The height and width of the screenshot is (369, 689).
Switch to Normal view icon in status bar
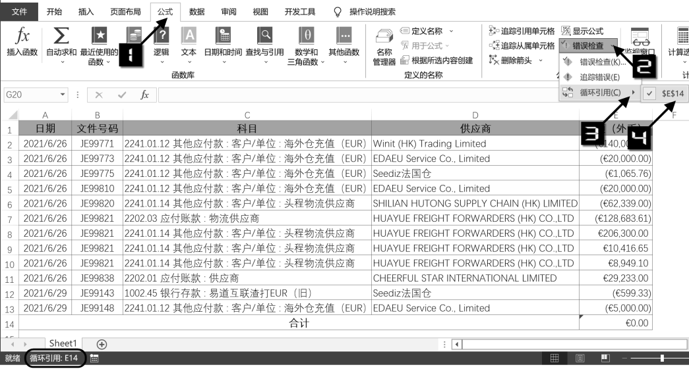coord(554,358)
